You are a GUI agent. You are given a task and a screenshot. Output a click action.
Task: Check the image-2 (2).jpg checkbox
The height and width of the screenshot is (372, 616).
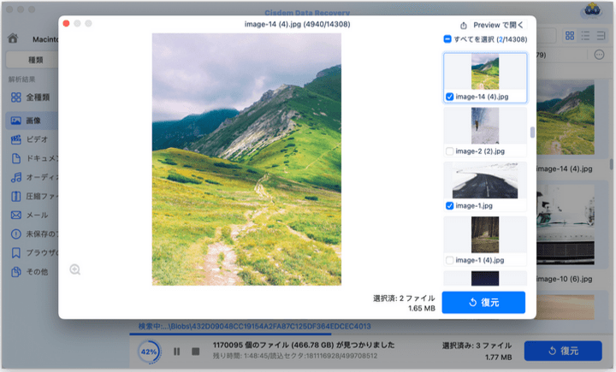(450, 151)
